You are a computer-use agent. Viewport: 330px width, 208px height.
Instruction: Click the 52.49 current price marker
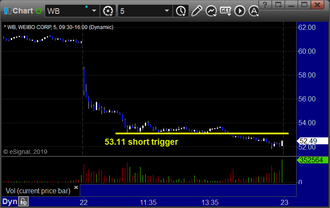[x=313, y=141]
